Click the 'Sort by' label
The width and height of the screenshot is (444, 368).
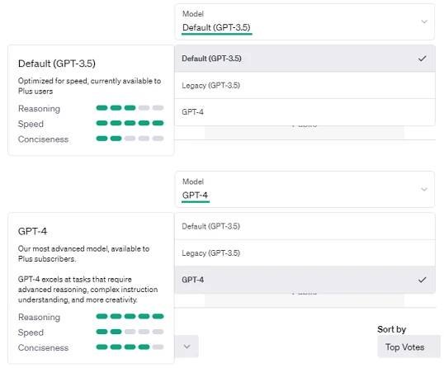point(392,329)
